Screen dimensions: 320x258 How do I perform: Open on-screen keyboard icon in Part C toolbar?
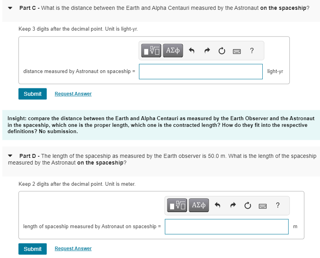pyautogui.click(x=236, y=51)
